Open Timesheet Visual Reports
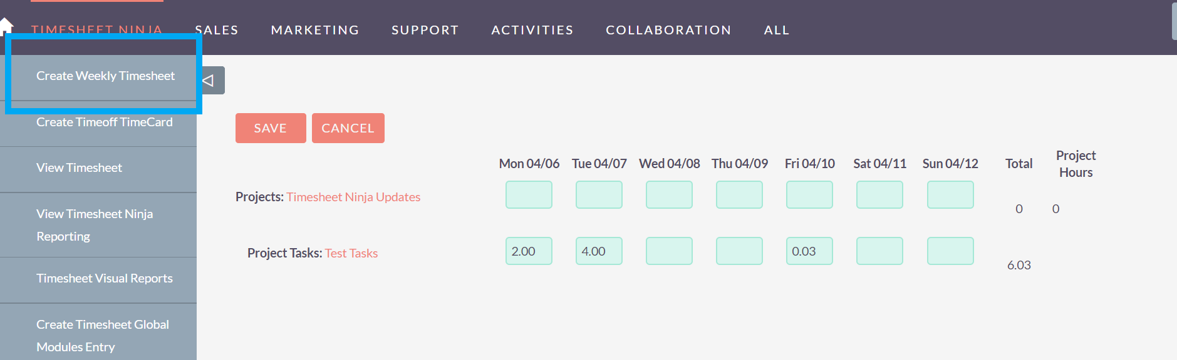Viewport: 1177px width, 360px height. click(x=105, y=278)
